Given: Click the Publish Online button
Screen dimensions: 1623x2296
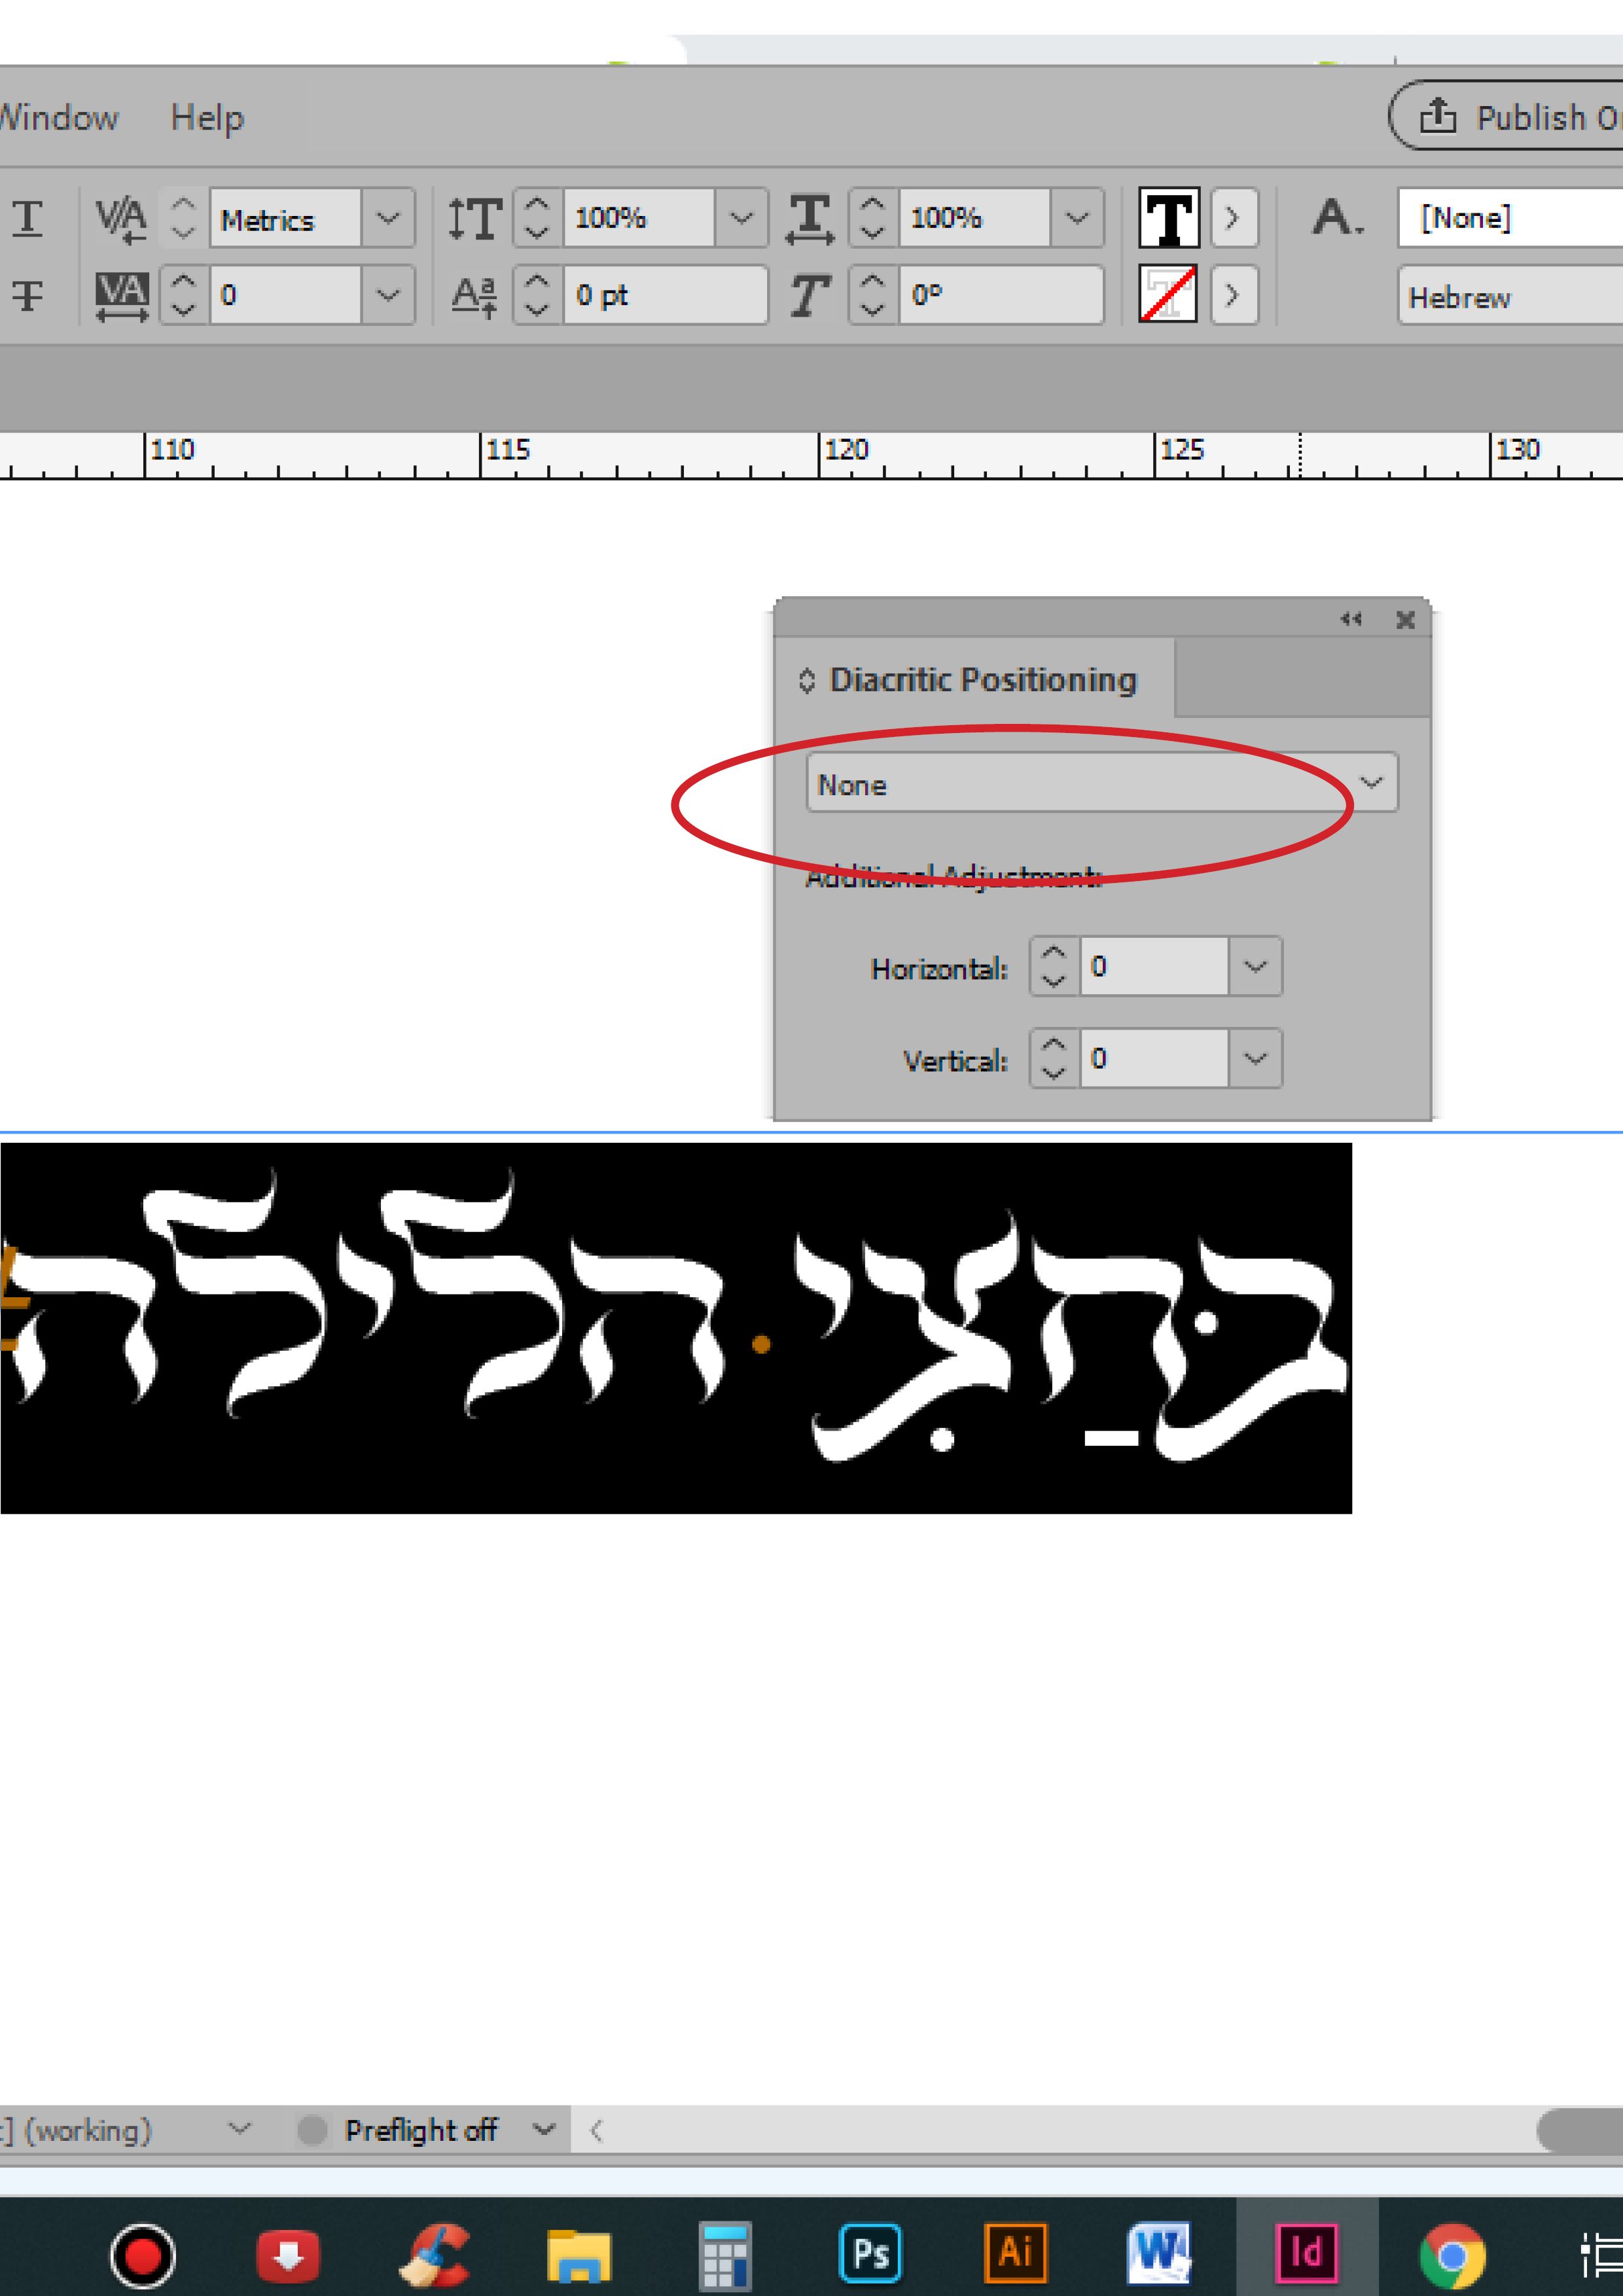Looking at the screenshot, I should (x=1506, y=116).
